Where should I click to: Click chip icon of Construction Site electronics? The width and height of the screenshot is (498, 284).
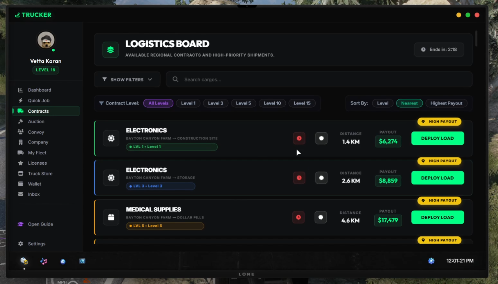point(111,138)
